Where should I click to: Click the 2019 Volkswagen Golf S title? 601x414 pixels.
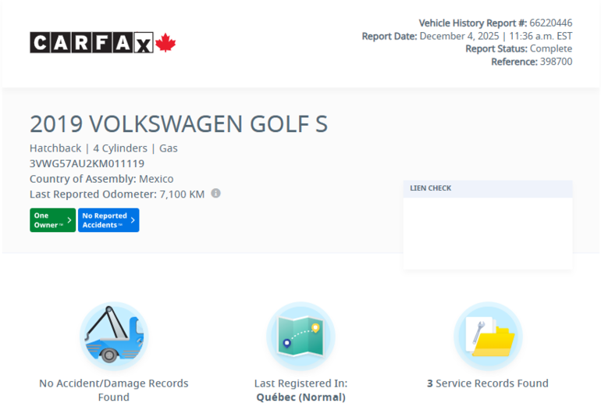[179, 124]
